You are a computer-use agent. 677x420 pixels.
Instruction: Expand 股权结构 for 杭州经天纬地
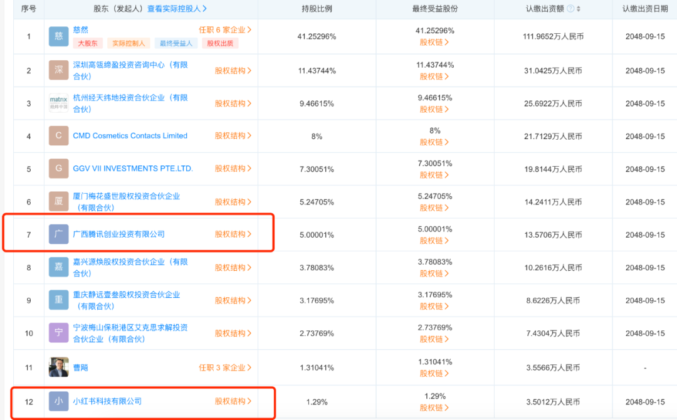pos(233,103)
